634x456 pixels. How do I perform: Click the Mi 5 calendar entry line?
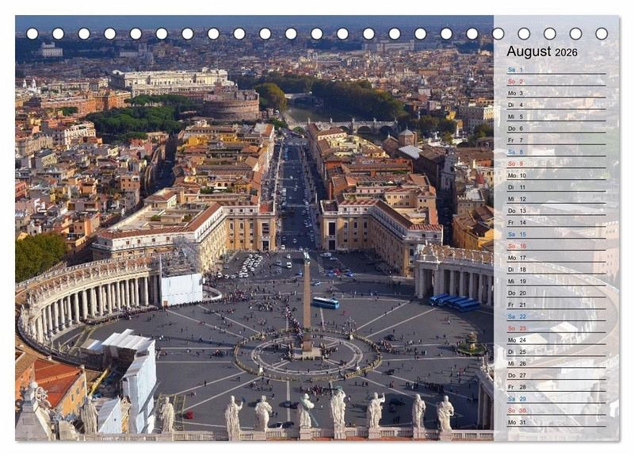(556, 117)
